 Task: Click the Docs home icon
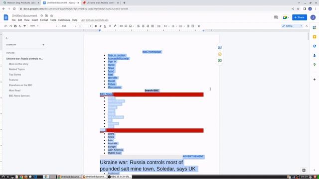click(x=6, y=17)
